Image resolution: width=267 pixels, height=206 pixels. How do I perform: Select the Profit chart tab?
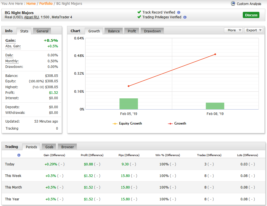(132, 31)
